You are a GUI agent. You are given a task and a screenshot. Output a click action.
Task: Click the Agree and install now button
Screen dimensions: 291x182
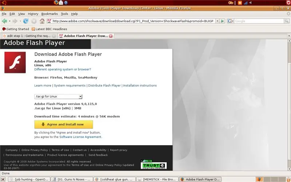[64, 124]
